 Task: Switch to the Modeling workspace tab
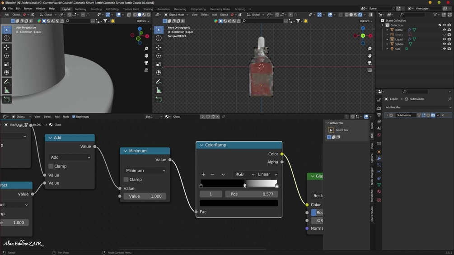(80, 9)
